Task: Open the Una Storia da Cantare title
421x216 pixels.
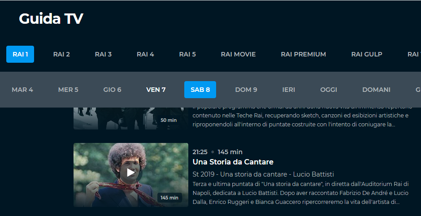Action: (233, 162)
